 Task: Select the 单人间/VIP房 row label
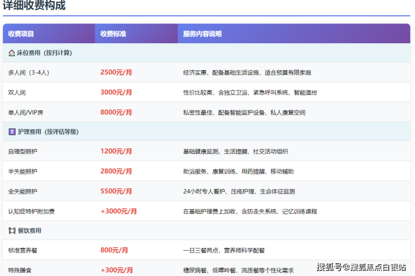[25, 112]
